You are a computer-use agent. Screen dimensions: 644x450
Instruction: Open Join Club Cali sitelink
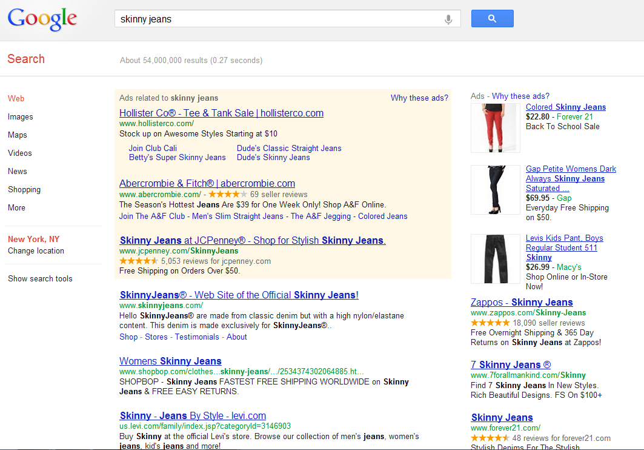153,149
